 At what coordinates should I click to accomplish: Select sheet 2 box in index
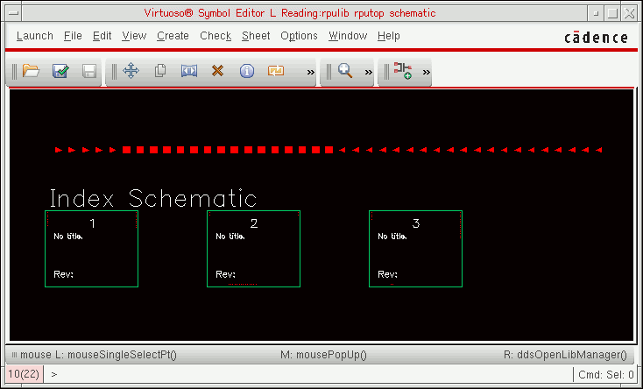tap(253, 249)
